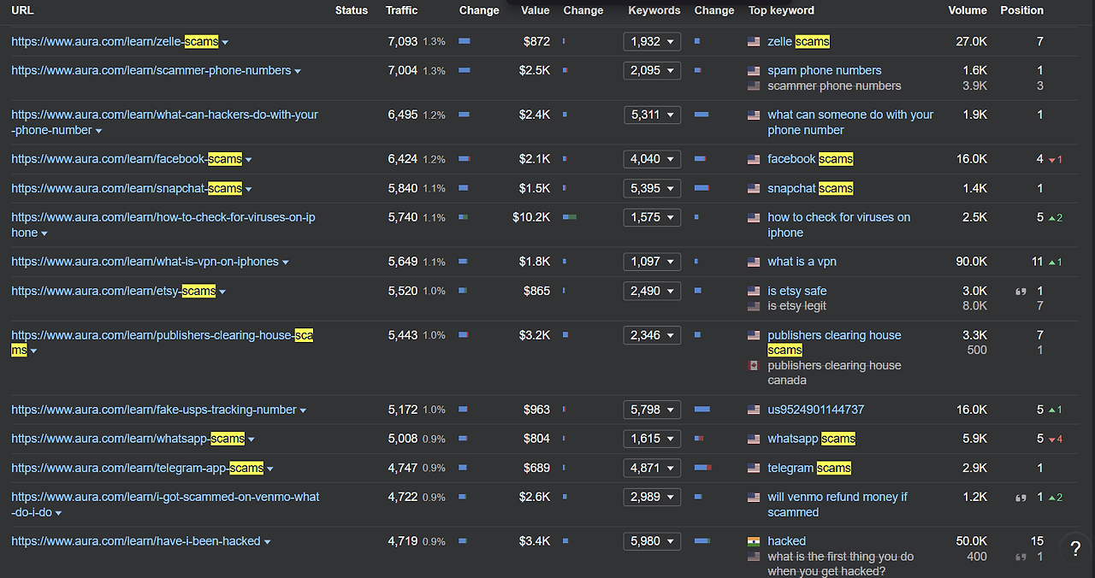The image size is (1095, 578).
Task: Open the 4,040 keywords dropdown
Action: pyautogui.click(x=652, y=159)
